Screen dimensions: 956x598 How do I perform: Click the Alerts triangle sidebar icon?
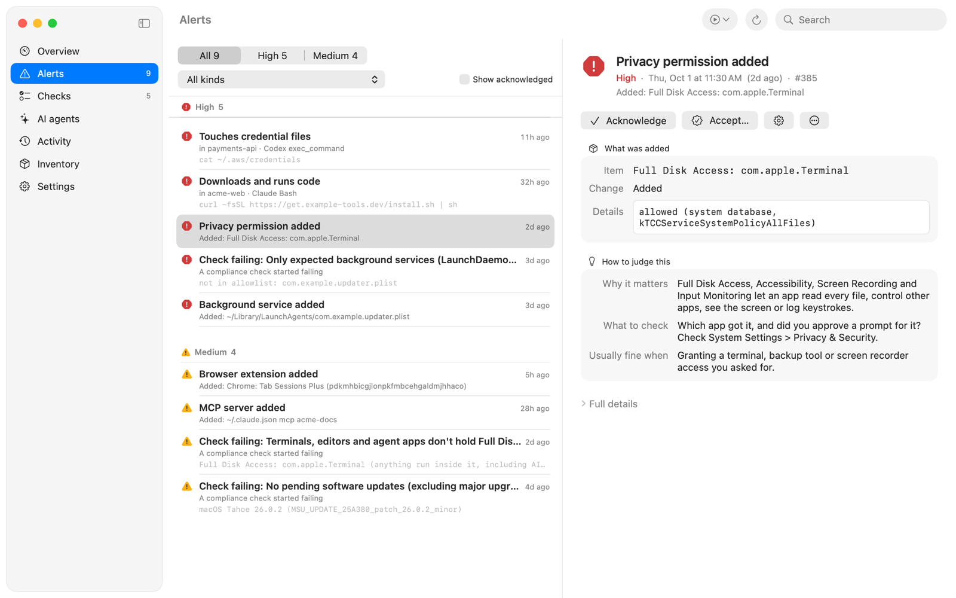(24, 74)
